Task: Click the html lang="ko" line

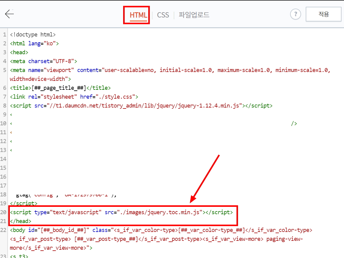Action: click(x=34, y=44)
